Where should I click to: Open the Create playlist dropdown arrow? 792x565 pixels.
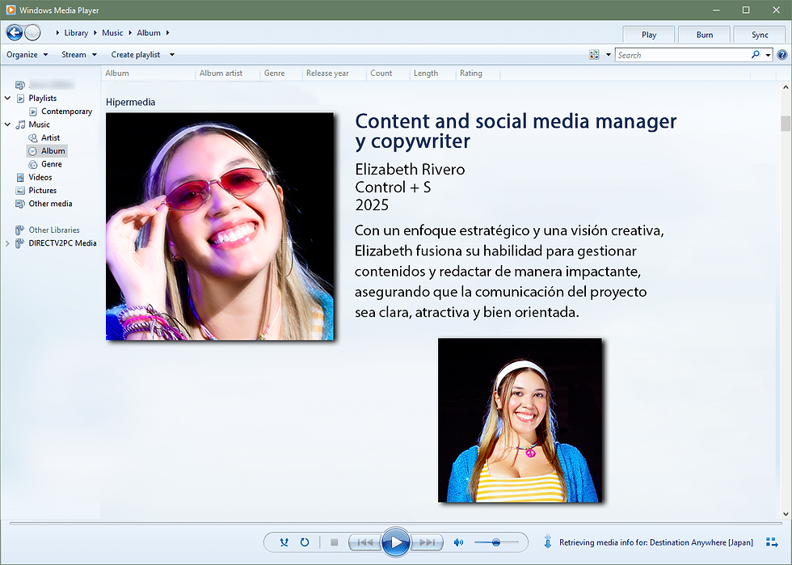click(x=171, y=55)
